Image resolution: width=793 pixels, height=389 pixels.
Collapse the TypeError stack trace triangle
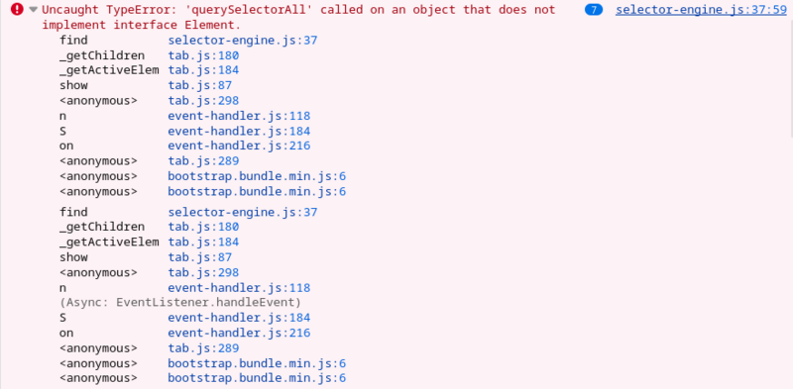coord(34,9)
